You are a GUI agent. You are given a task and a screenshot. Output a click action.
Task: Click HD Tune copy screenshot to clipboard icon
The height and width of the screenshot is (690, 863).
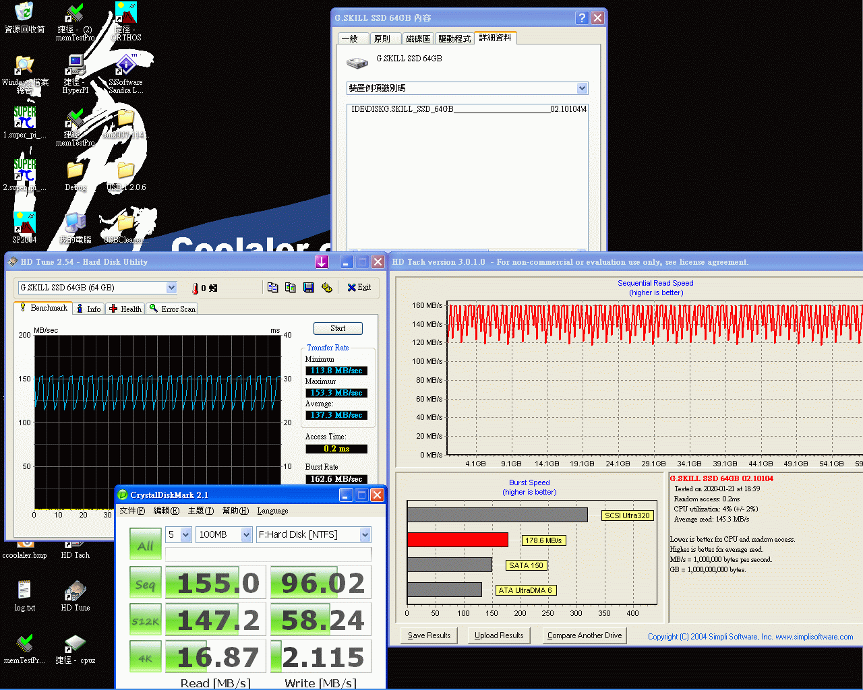[291, 288]
